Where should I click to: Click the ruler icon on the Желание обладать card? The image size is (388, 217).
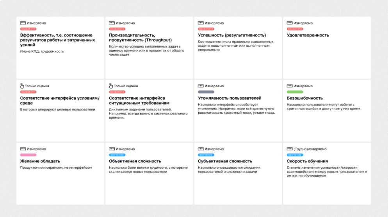coord(23,149)
